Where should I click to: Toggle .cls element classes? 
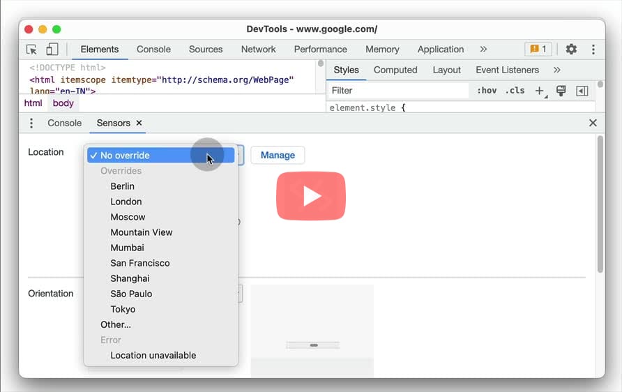point(515,91)
